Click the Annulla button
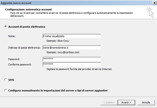 point(146,103)
